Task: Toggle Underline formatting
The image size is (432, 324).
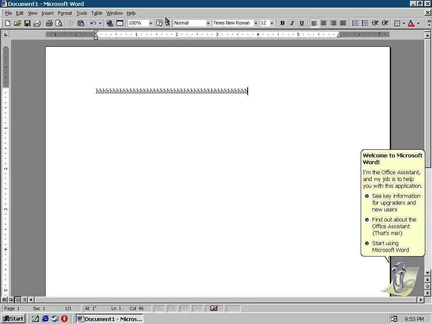Action: point(302,23)
